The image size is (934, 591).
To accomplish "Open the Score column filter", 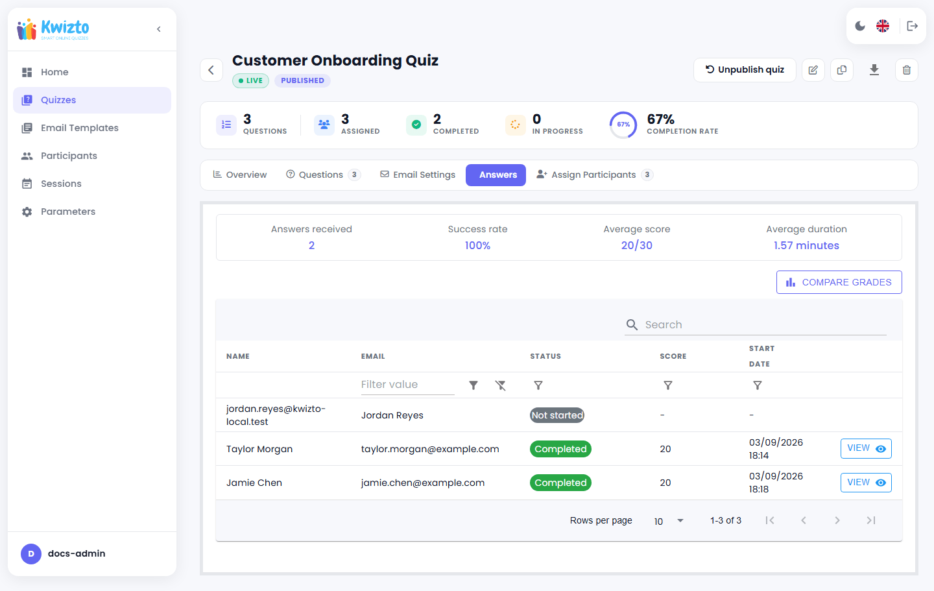I will point(668,385).
